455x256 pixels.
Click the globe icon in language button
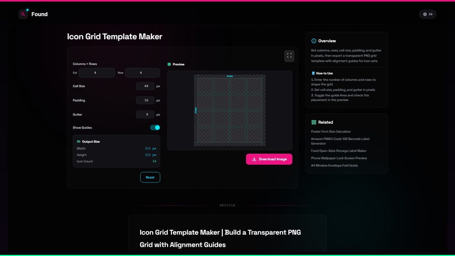pyautogui.click(x=425, y=14)
